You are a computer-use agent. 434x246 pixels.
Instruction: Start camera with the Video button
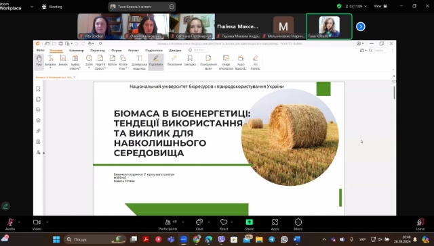click(x=37, y=224)
